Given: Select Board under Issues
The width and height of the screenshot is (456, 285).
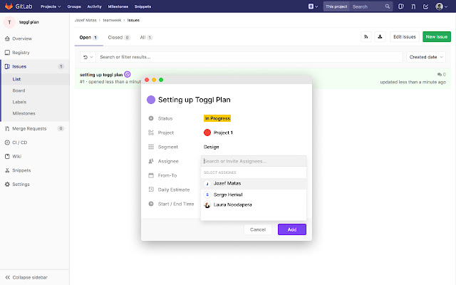Looking at the screenshot, I should [19, 90].
